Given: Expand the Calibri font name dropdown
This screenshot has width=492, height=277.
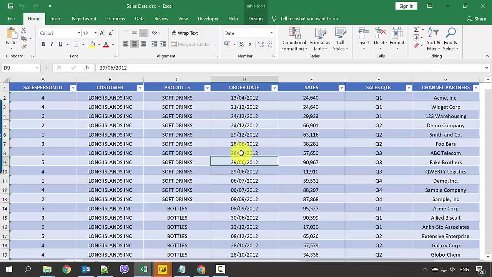Looking at the screenshot, I should (79, 33).
